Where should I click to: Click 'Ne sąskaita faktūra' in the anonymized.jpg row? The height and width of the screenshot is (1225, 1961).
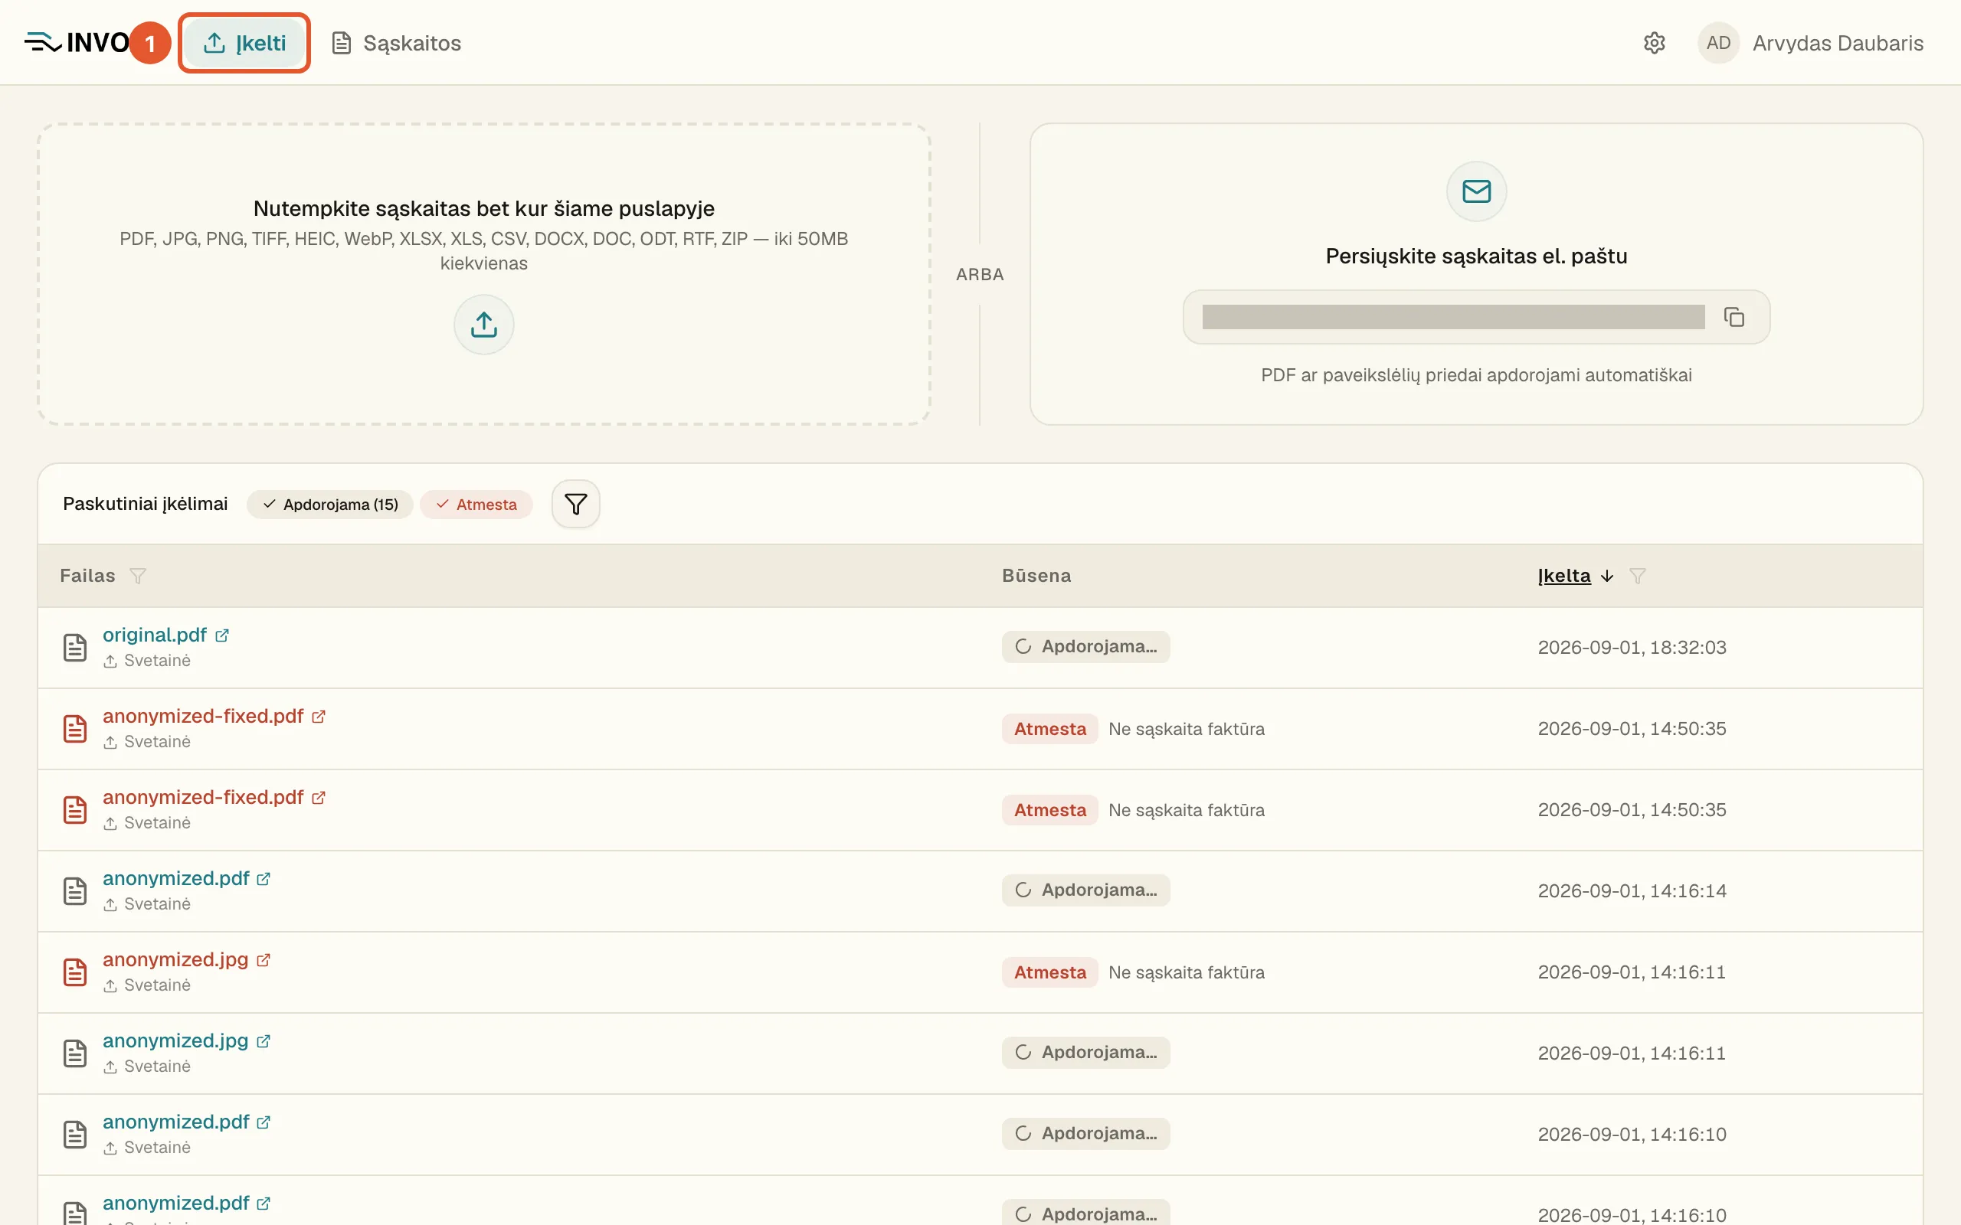[1187, 972]
